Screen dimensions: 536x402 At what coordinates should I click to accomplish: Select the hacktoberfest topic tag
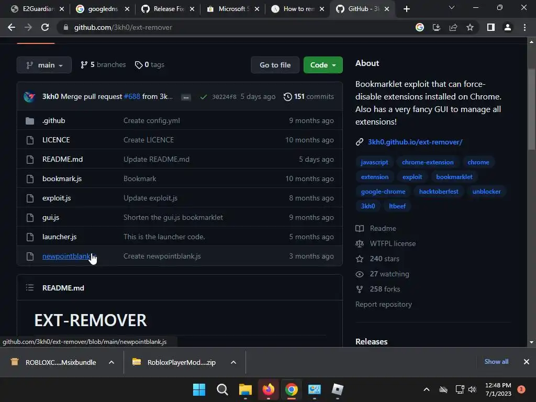pyautogui.click(x=439, y=192)
